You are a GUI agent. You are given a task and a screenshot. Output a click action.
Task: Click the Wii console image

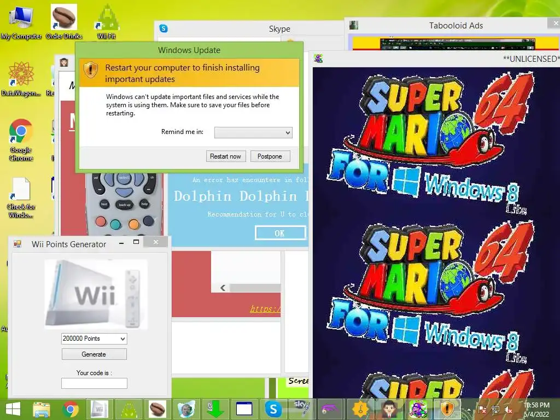[x=96, y=294]
